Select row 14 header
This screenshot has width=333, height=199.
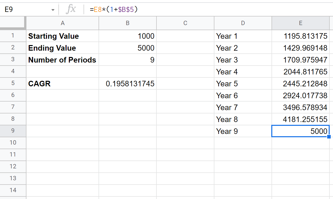[x=13, y=191]
